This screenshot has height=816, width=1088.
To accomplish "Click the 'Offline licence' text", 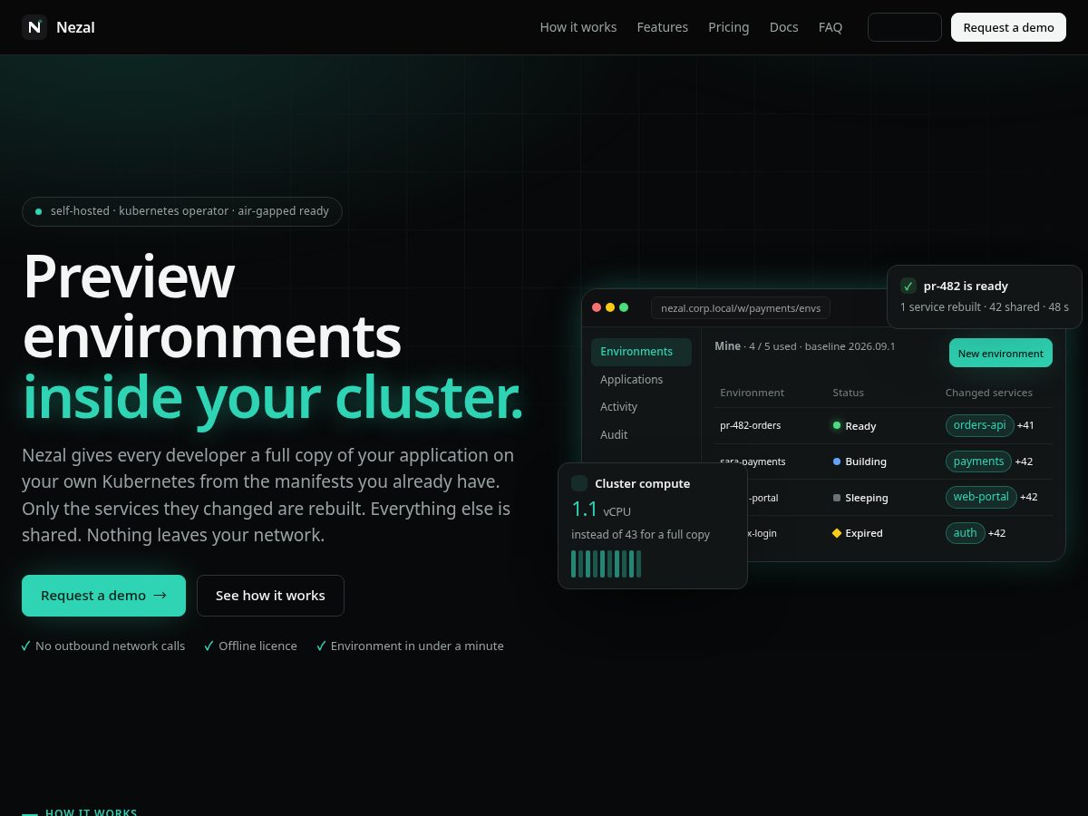I will point(257,646).
